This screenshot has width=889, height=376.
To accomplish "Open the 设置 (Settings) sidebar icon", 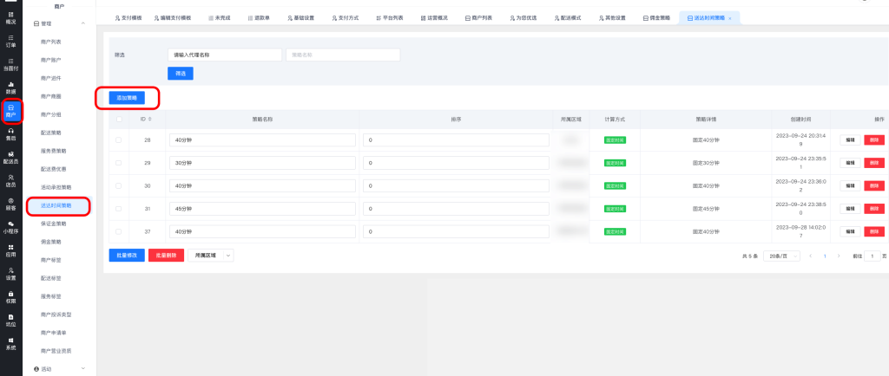I will point(10,274).
